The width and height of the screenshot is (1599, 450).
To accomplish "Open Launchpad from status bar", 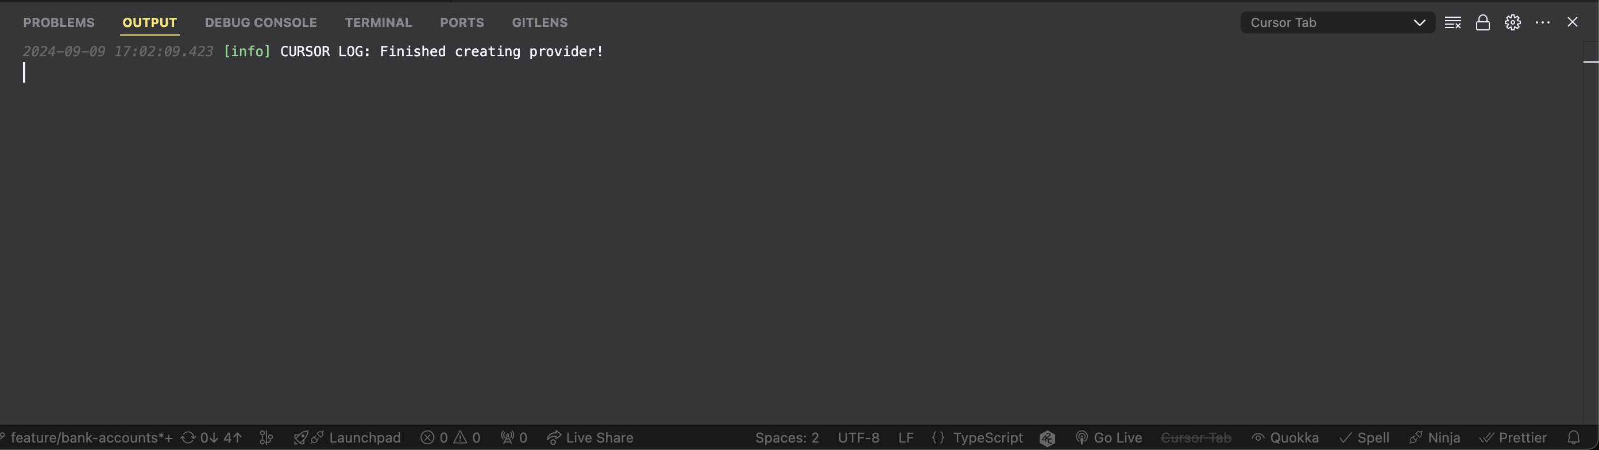I will (x=347, y=437).
